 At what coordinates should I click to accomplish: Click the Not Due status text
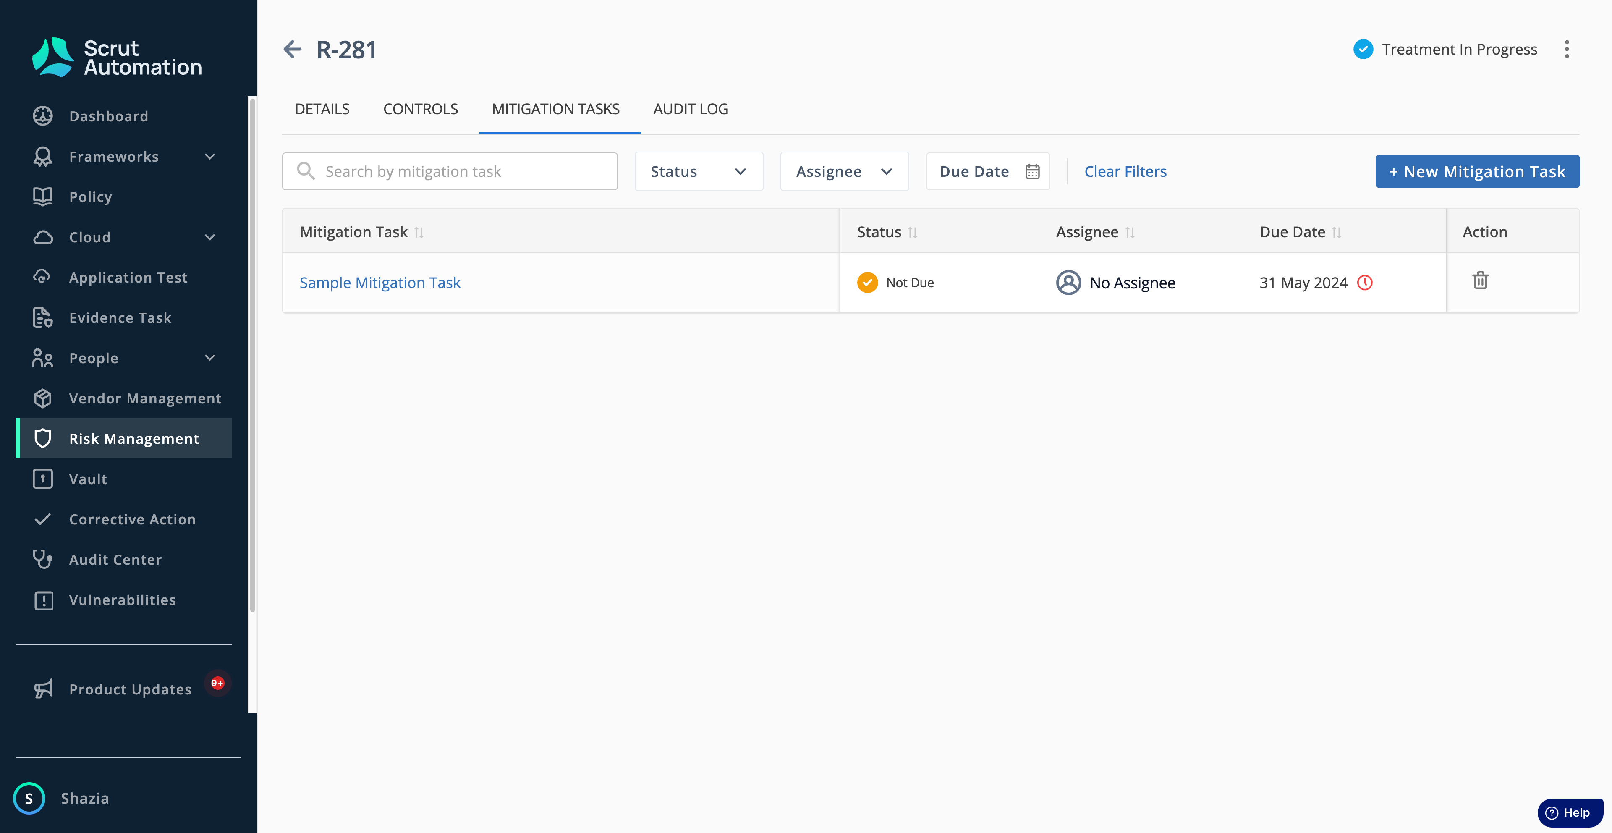tap(910, 283)
